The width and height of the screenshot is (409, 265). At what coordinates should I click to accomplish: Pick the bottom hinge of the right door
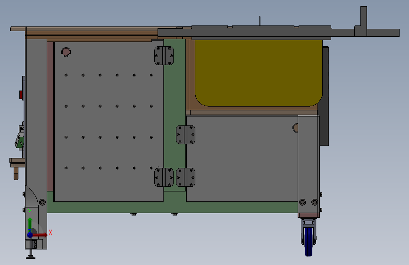[x=185, y=177]
